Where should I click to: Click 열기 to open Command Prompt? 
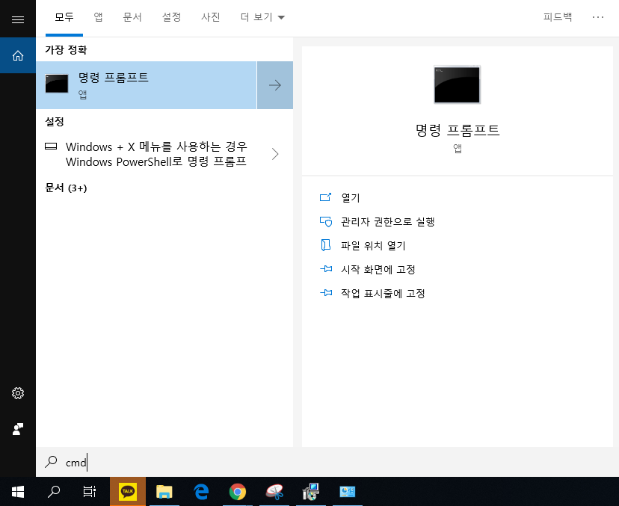(351, 198)
